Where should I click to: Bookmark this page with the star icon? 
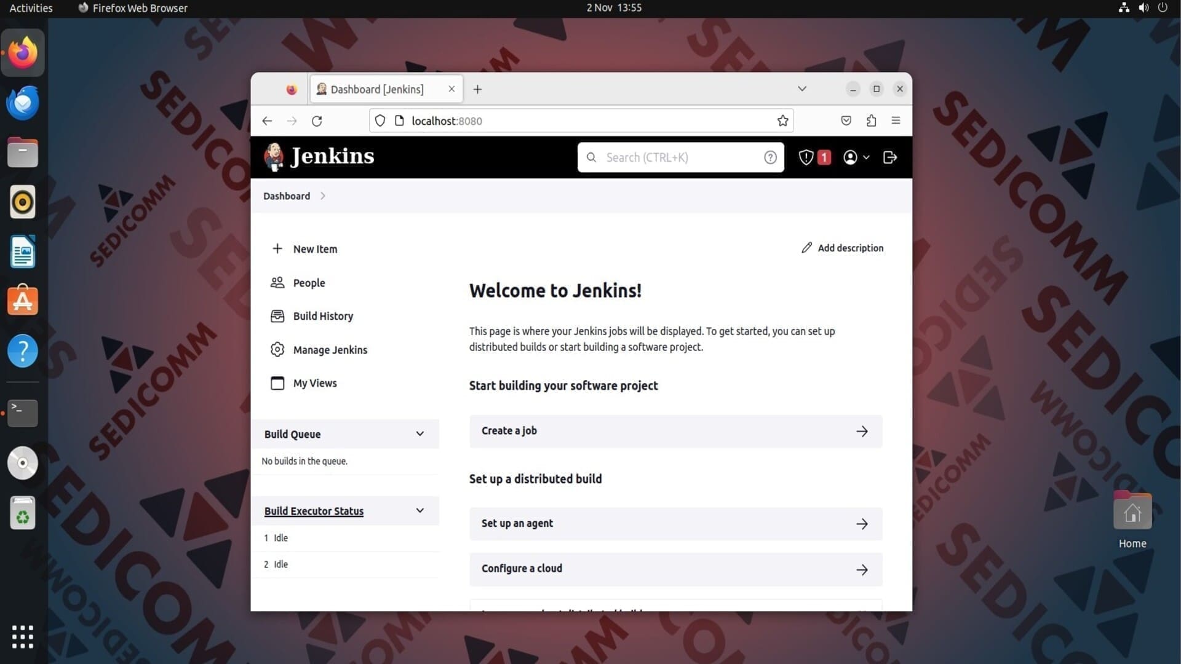pos(782,121)
